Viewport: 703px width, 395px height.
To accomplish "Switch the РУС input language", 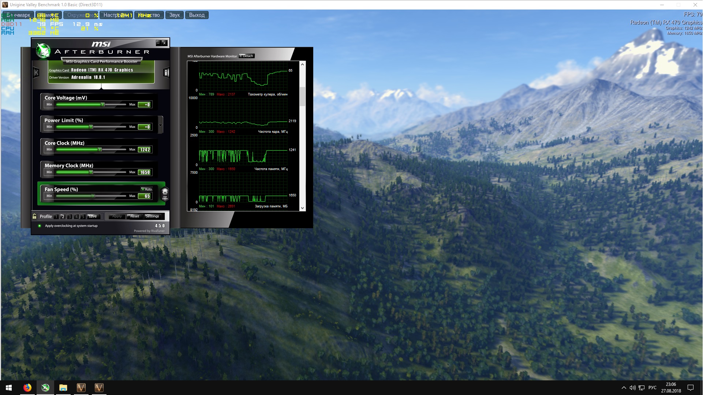I will point(652,388).
